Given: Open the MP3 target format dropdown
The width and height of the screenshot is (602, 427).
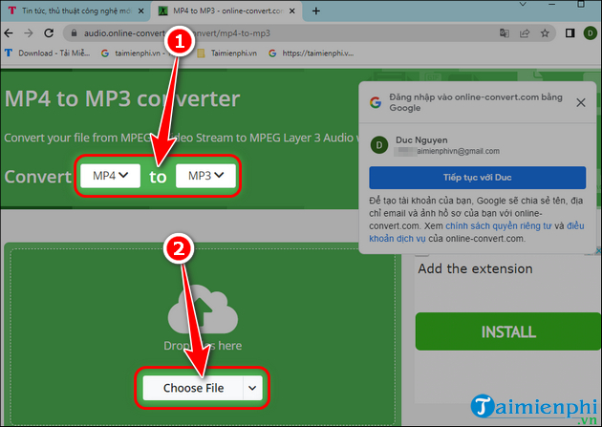Looking at the screenshot, I should [205, 176].
